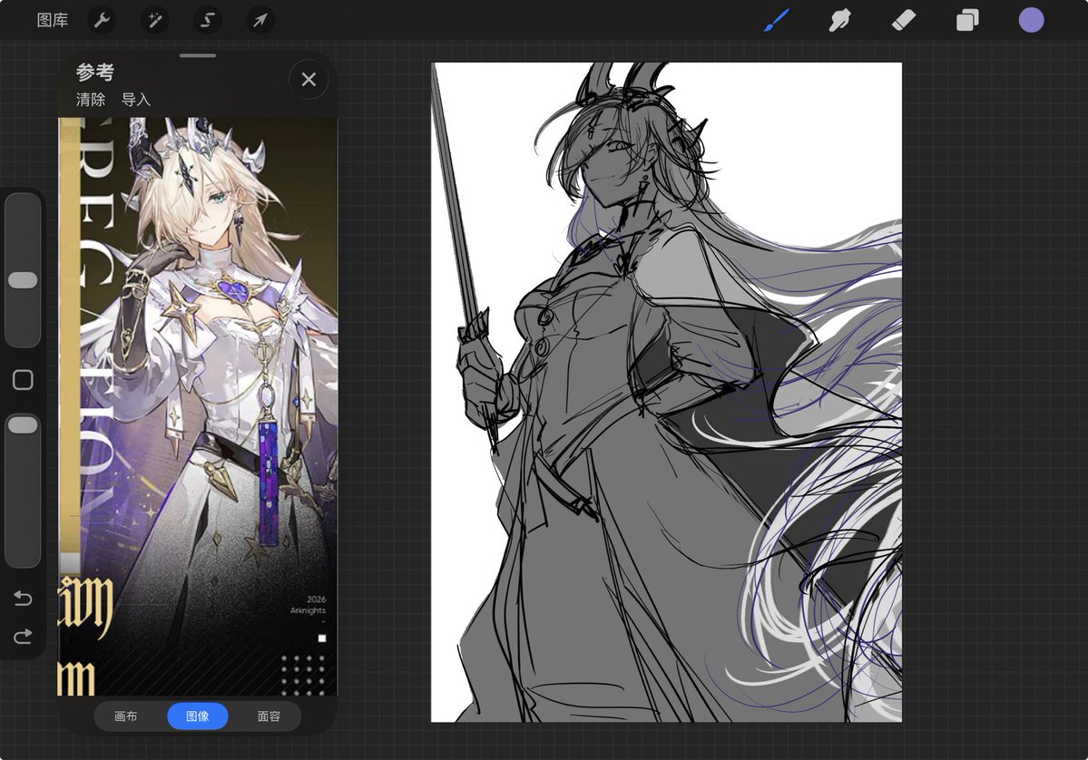The height and width of the screenshot is (760, 1088).
Task: Switch reference to 图像 tab
Action: [198, 716]
